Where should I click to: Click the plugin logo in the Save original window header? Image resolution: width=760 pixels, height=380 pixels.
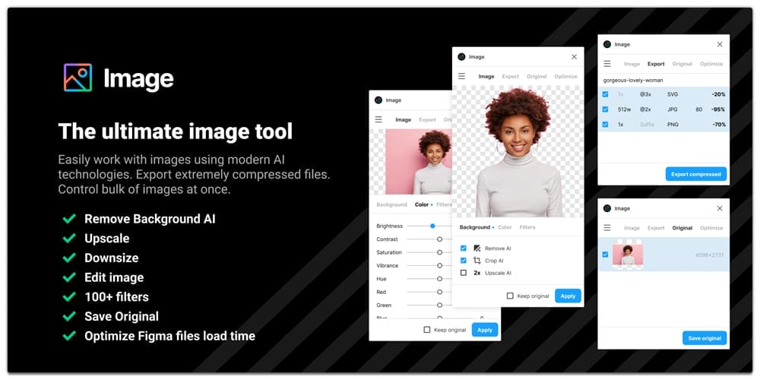click(606, 208)
